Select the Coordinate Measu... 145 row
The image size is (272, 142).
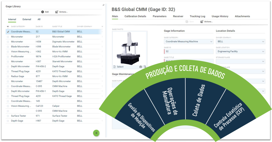53,101
